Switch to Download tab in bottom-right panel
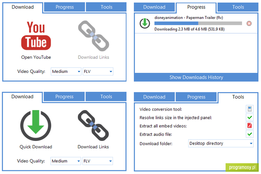Screen dimensions: 261x174 [154, 97]
